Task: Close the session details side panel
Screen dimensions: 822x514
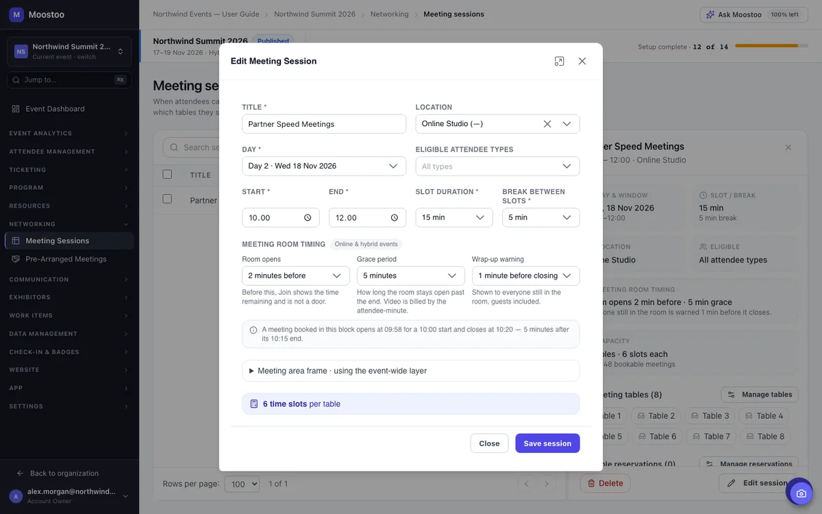Action: click(x=788, y=147)
